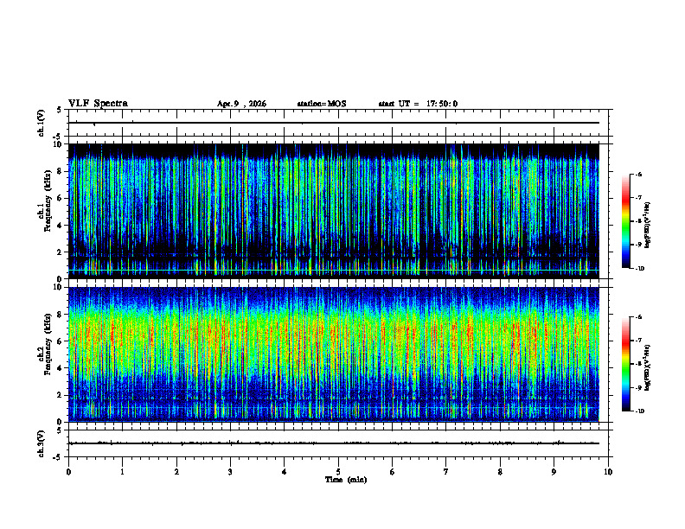Click the ch.3 voltage waveform trace
The image size is (685, 529).
coord(333,443)
